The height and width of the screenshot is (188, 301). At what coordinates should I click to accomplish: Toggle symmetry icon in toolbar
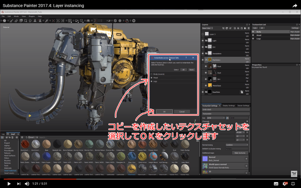(53, 21)
